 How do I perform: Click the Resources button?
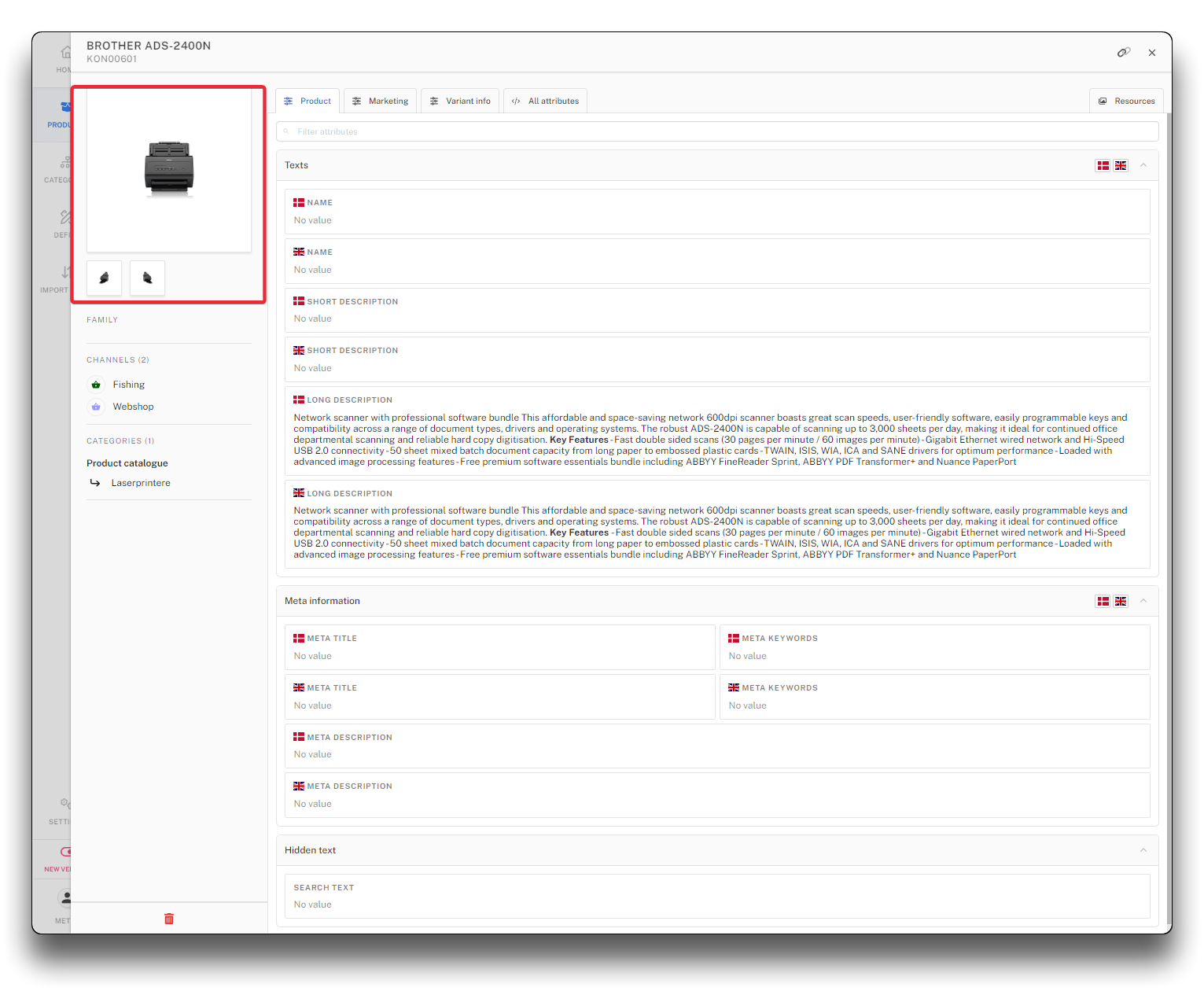tap(1126, 101)
